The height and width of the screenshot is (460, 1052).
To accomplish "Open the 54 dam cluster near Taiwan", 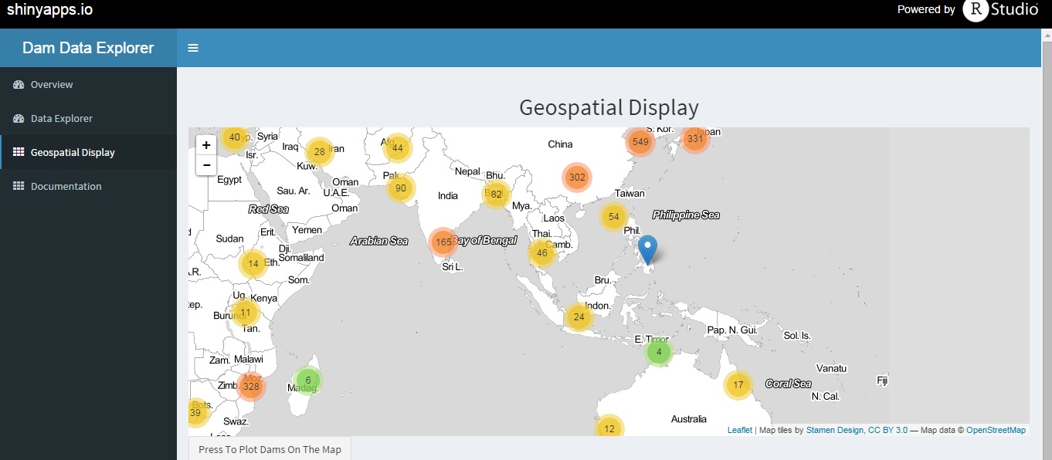I will pyautogui.click(x=613, y=216).
